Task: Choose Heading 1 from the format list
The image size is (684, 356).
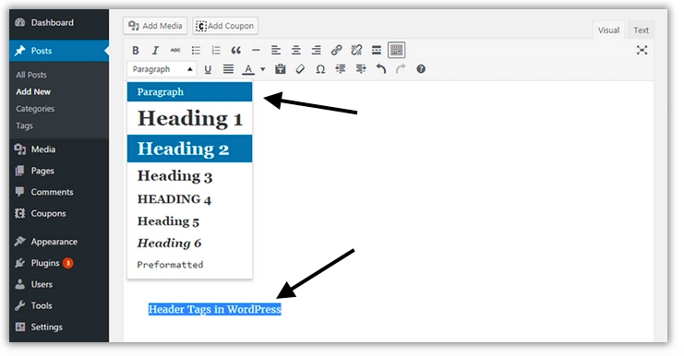Action: click(x=190, y=119)
